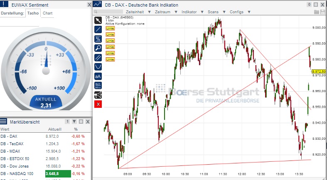This screenshot has width=327, height=180.
Task: Click the 9.000,00 price axis label
Action: [x=319, y=28]
